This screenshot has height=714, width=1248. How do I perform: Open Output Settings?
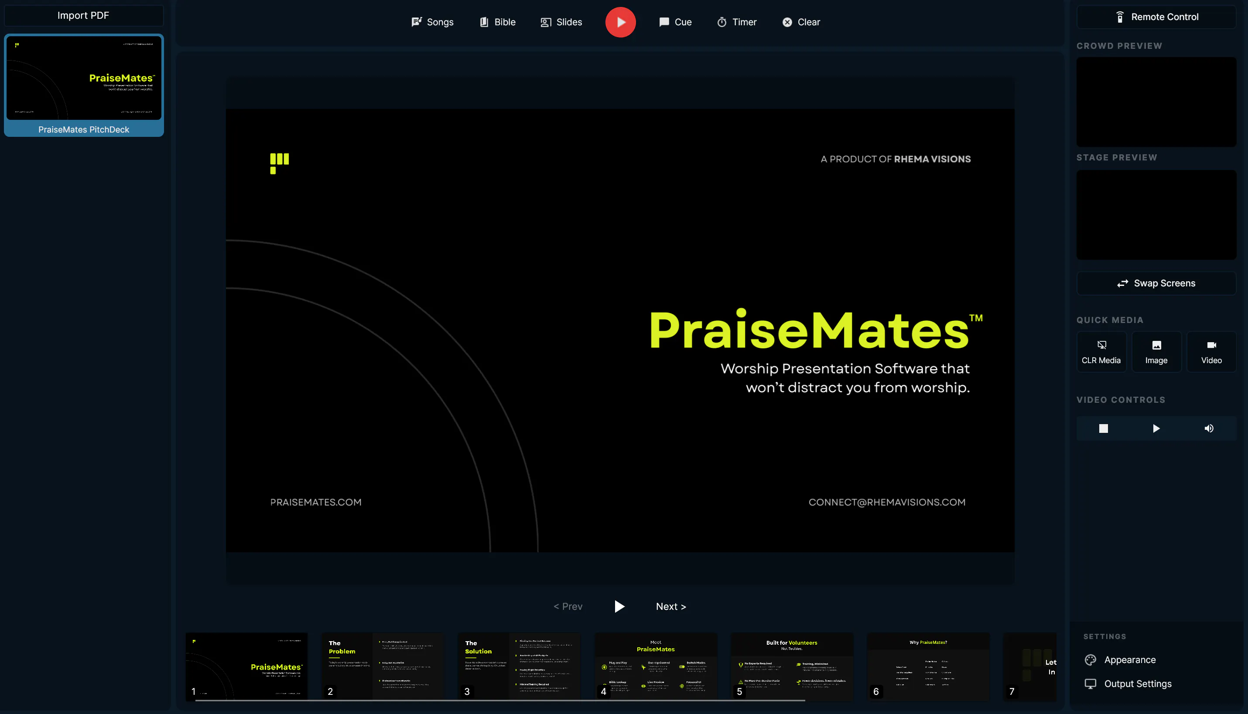coord(1128,683)
